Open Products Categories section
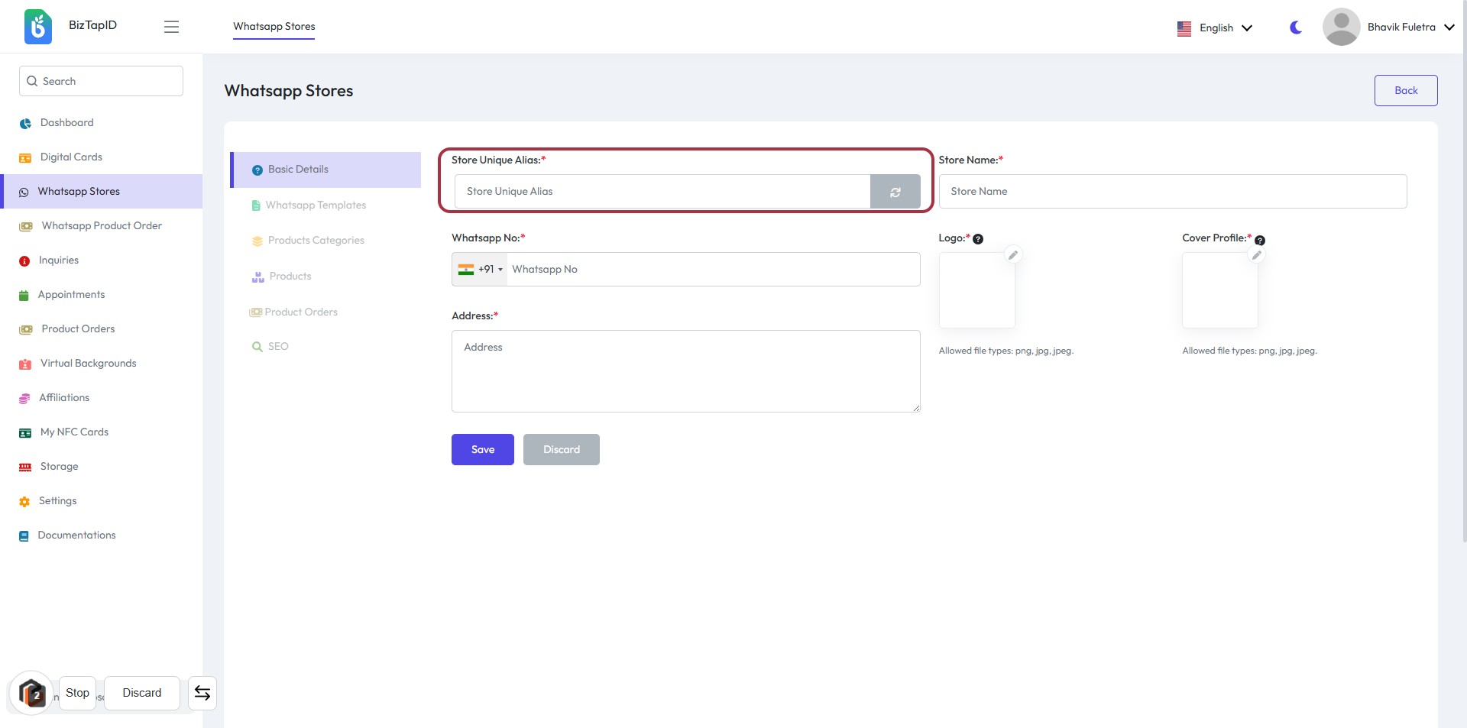This screenshot has width=1467, height=728. [x=316, y=241]
